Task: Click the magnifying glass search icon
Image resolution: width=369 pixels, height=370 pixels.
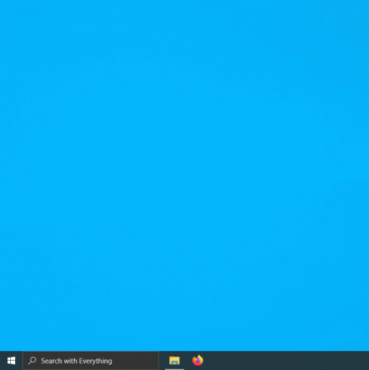Action: [32, 361]
